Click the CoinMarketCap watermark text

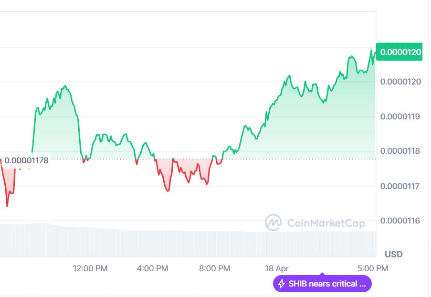click(x=326, y=223)
